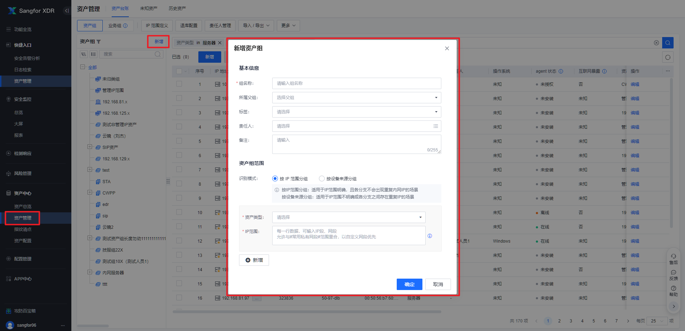Click the 组名称 input field

pyautogui.click(x=356, y=83)
